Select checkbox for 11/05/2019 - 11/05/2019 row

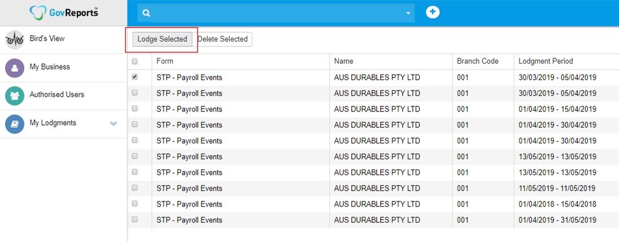[135, 188]
